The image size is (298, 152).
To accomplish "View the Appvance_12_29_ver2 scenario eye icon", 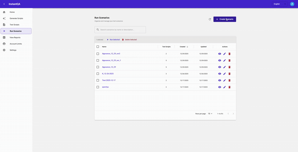I will [220, 54].
